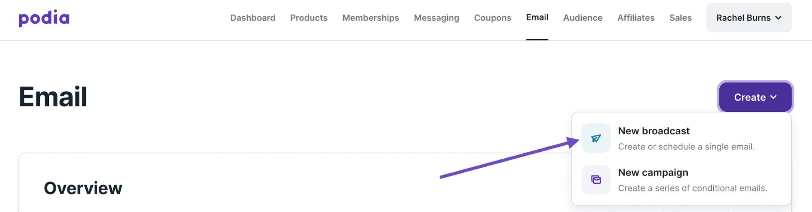Open Affiliates in top navigation

click(636, 18)
